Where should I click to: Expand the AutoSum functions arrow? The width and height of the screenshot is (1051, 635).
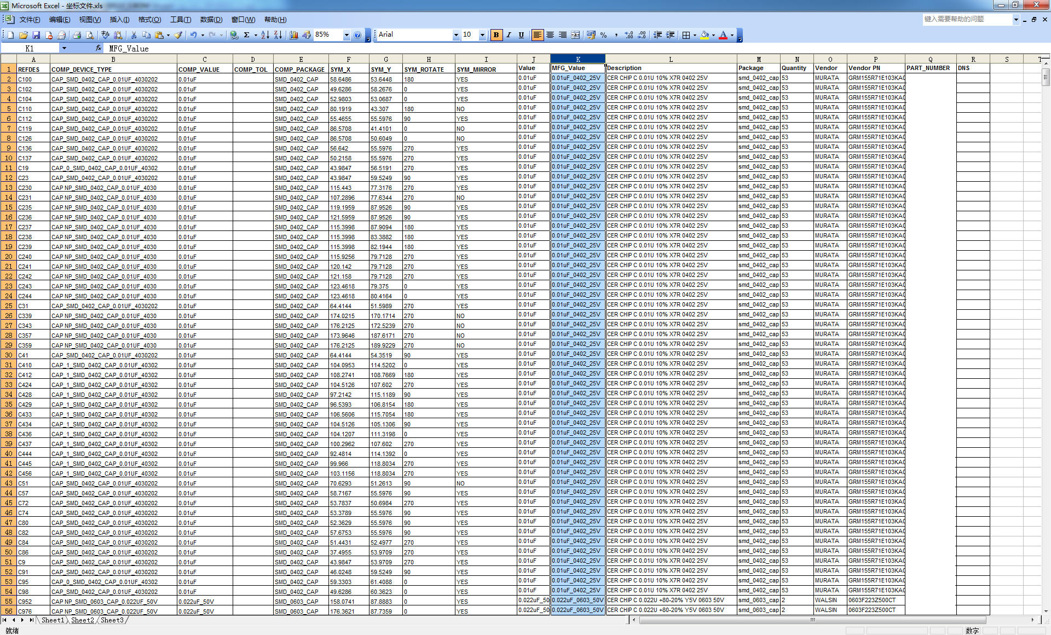256,35
